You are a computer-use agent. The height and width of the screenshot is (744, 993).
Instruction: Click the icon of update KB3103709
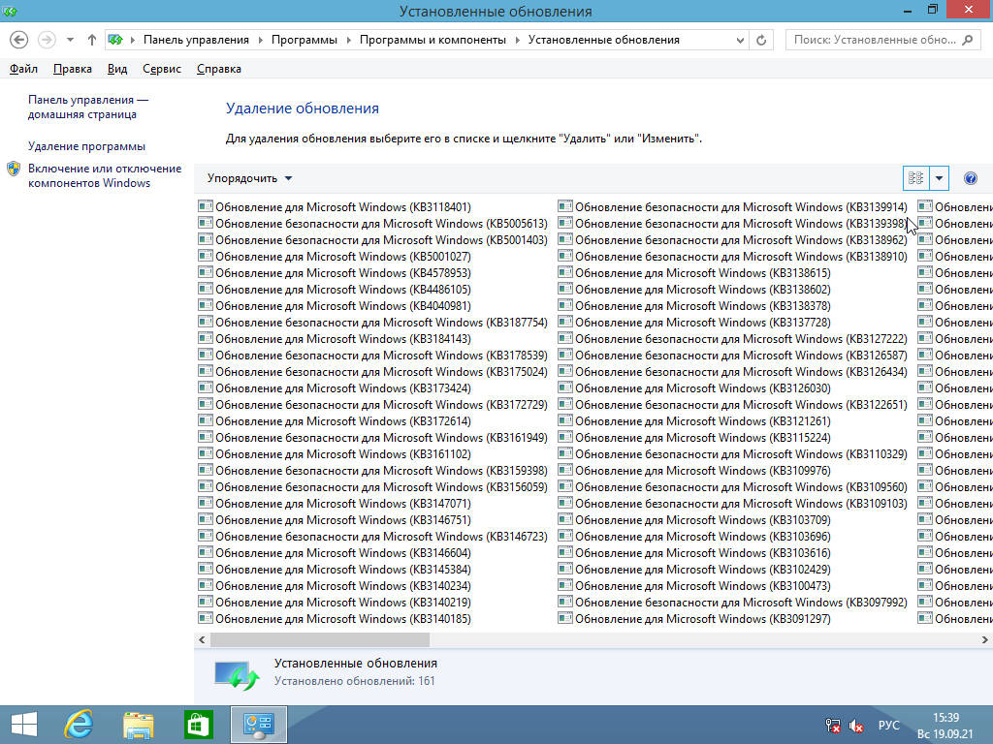[x=565, y=520]
